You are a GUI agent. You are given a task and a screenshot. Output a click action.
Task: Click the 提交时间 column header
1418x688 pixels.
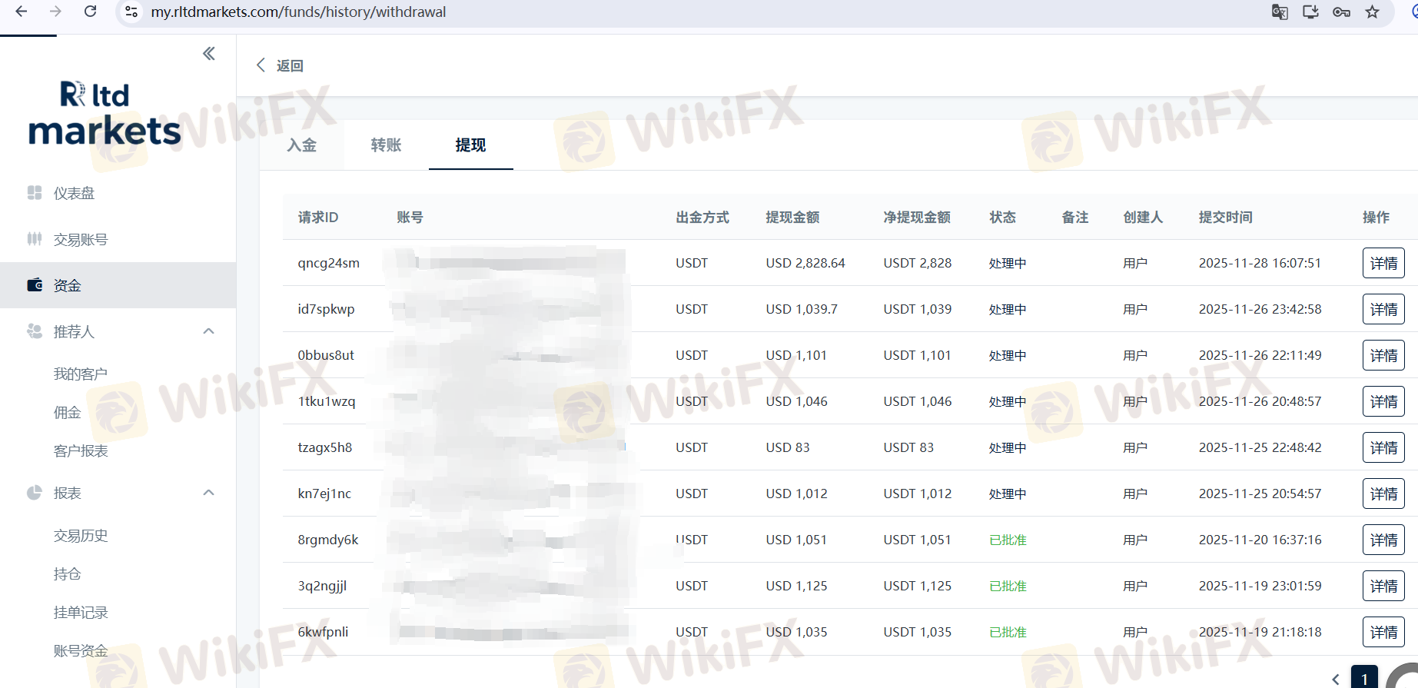tap(1226, 218)
